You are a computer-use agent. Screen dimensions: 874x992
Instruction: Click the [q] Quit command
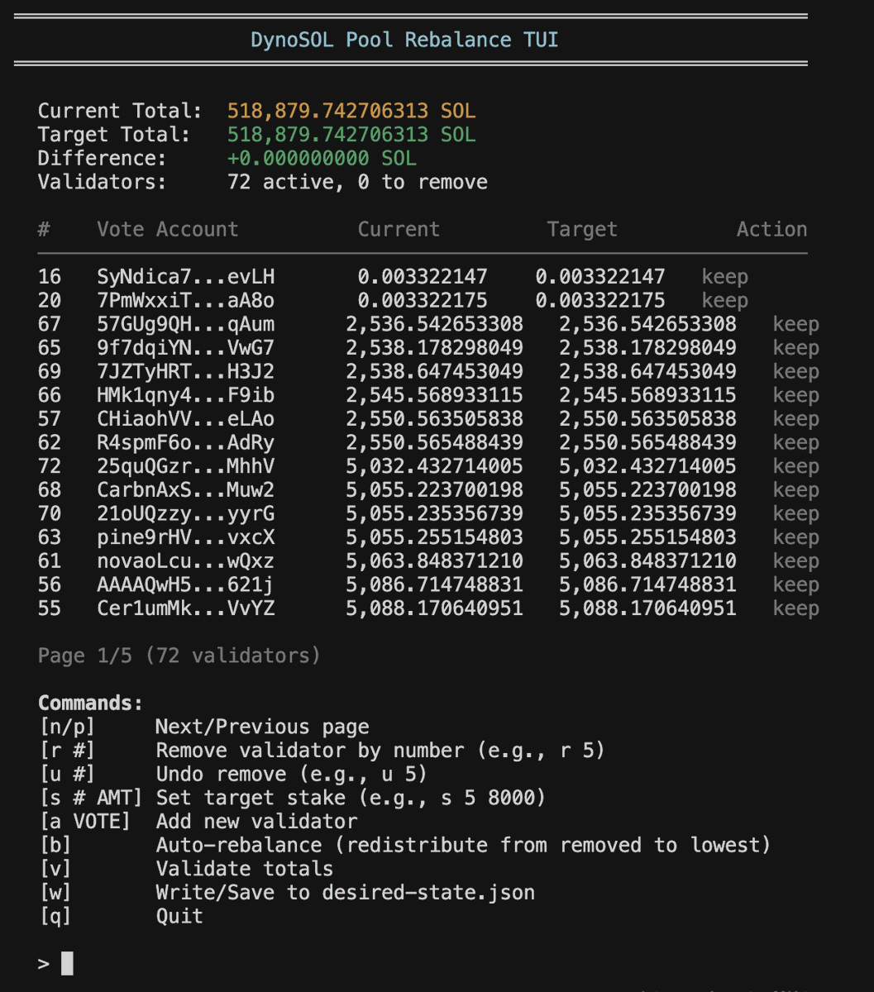point(121,917)
